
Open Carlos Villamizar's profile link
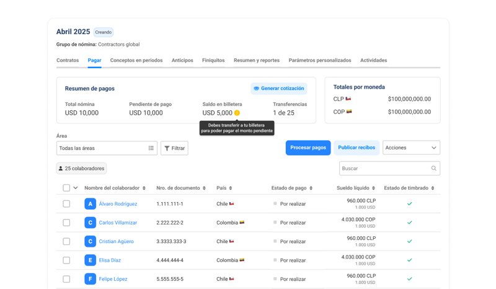(x=118, y=223)
